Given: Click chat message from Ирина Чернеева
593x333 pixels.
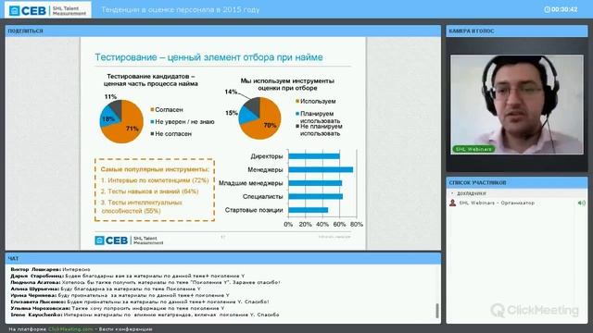Looking at the screenshot, I should click(x=120, y=295).
